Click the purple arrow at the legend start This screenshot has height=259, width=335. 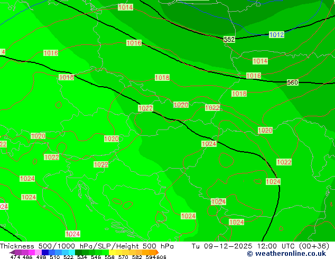tap(12, 252)
